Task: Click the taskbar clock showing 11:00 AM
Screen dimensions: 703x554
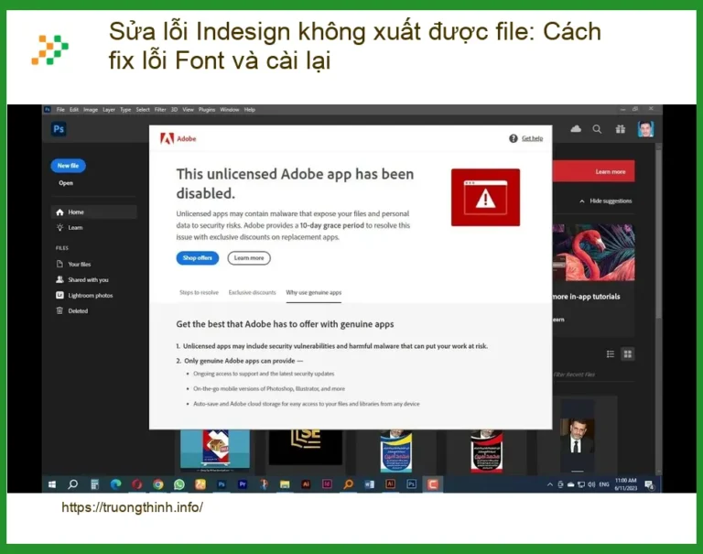Action: [625, 484]
